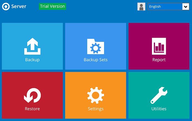192x121 pixels.
Task: Launch the "Utilities" tile label
Action: [x=159, y=109]
